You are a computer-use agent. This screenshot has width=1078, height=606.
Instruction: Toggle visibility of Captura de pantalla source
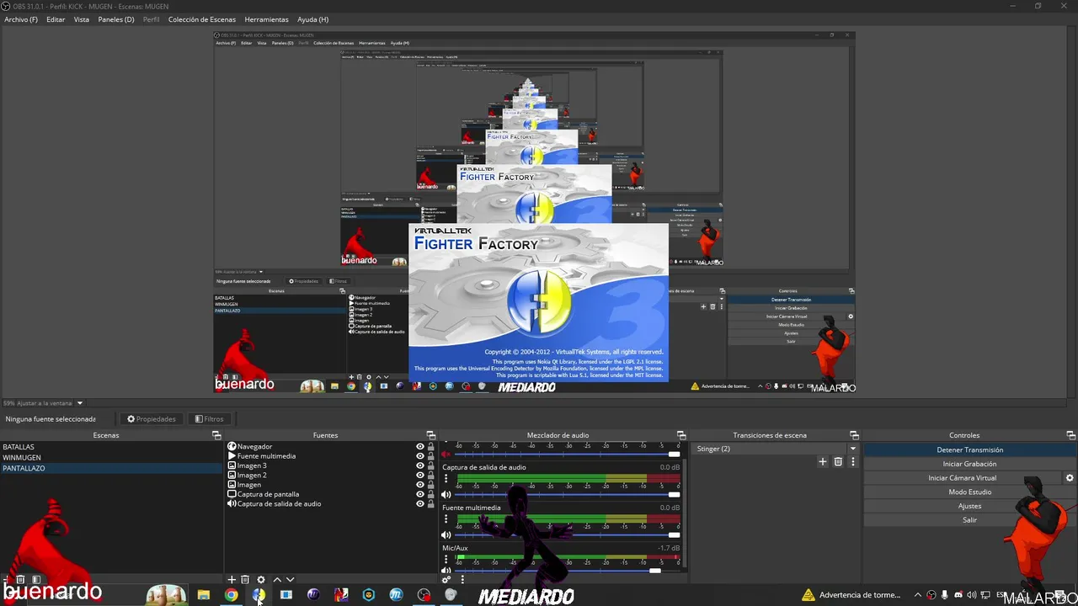coord(420,494)
